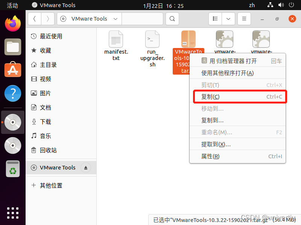
Task: Expand the VMware Tools path dropdown
Action: (x=116, y=19)
